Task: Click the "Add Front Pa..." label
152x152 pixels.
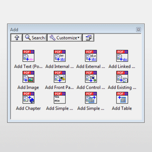Action: coord(60,87)
